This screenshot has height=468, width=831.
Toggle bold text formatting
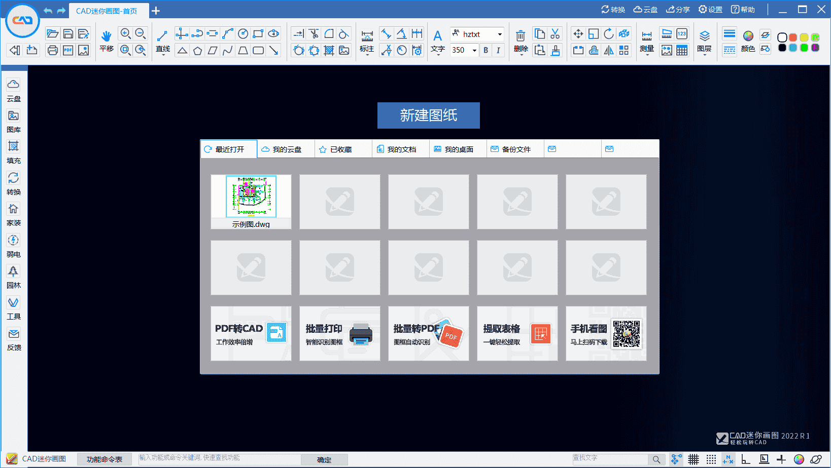coord(485,50)
